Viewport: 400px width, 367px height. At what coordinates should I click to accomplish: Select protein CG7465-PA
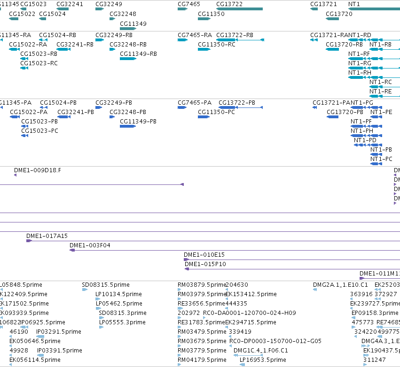coord(195,103)
